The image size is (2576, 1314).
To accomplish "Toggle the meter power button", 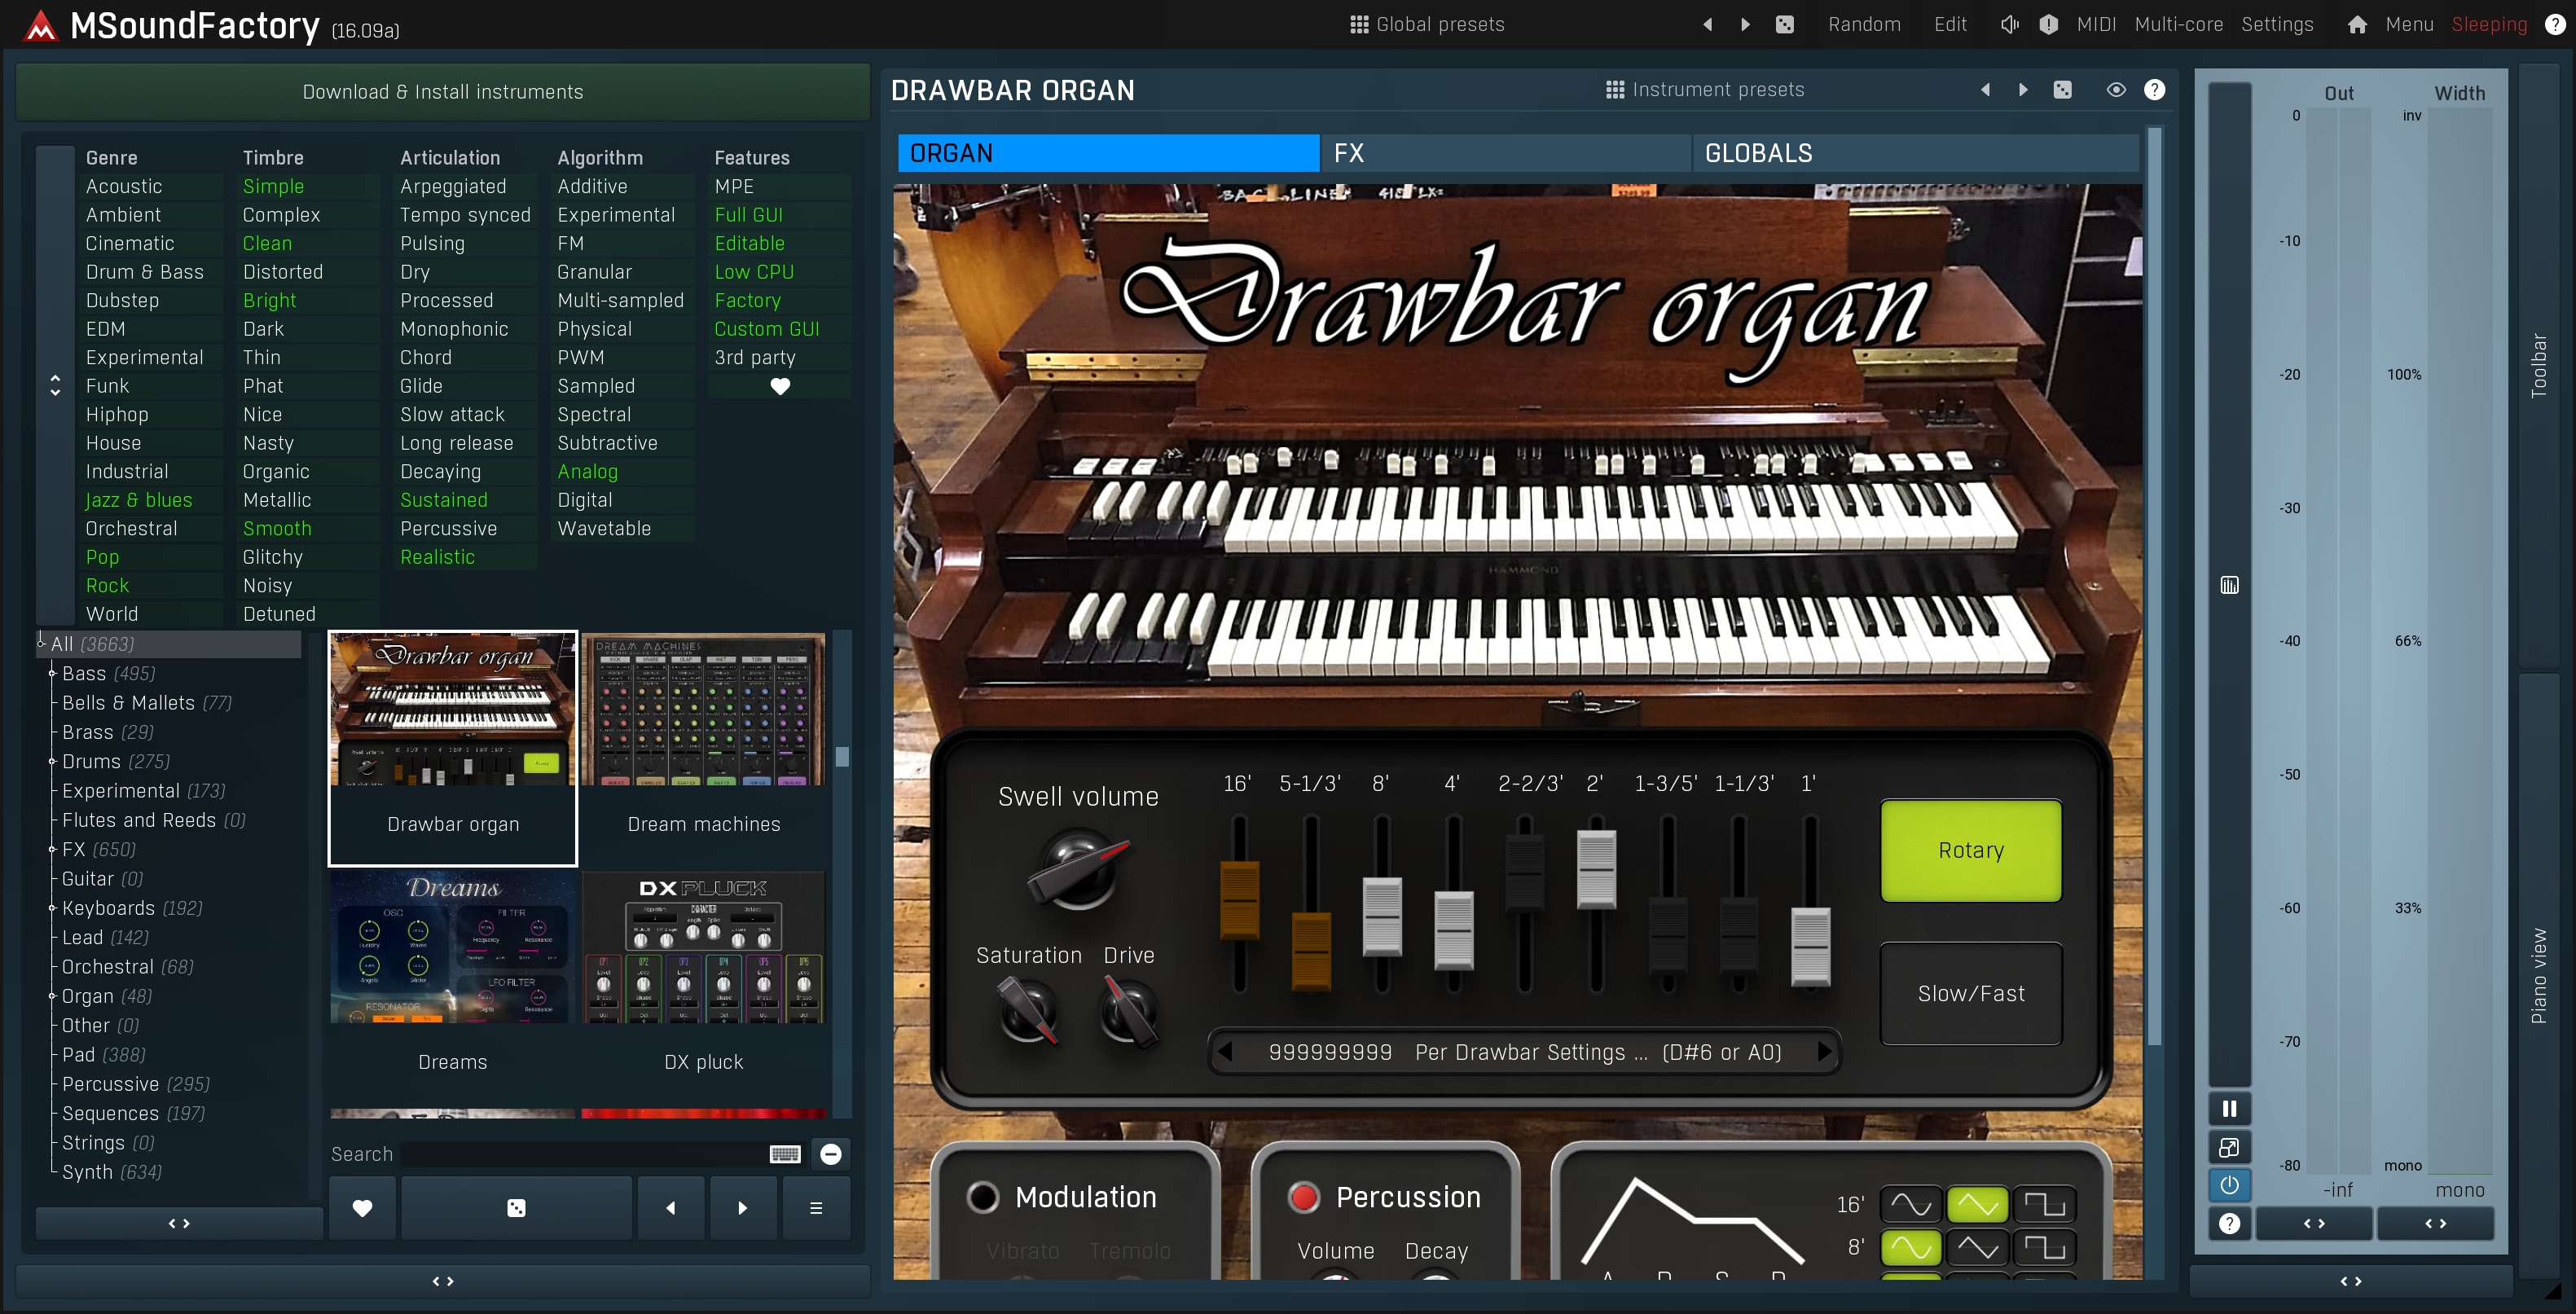I will (x=2229, y=1185).
